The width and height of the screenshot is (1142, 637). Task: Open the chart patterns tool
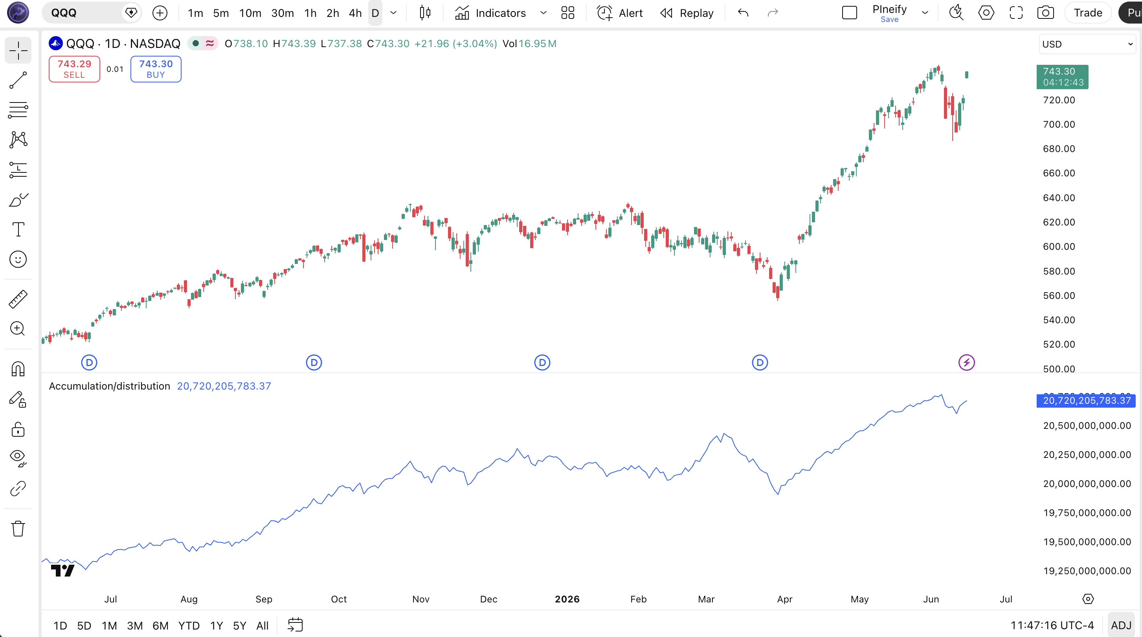click(x=18, y=139)
